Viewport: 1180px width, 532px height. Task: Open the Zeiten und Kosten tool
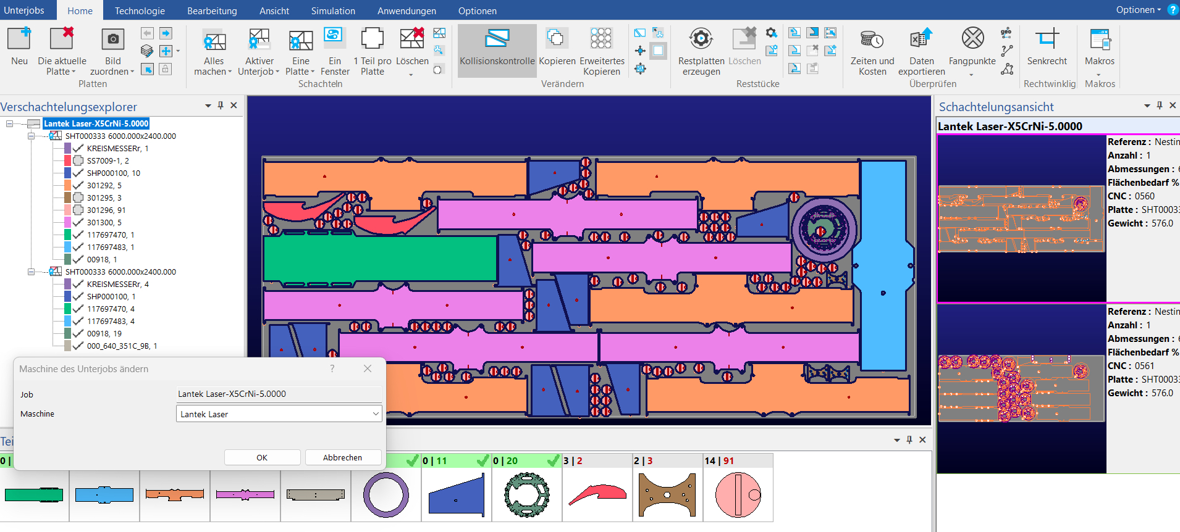point(872,39)
